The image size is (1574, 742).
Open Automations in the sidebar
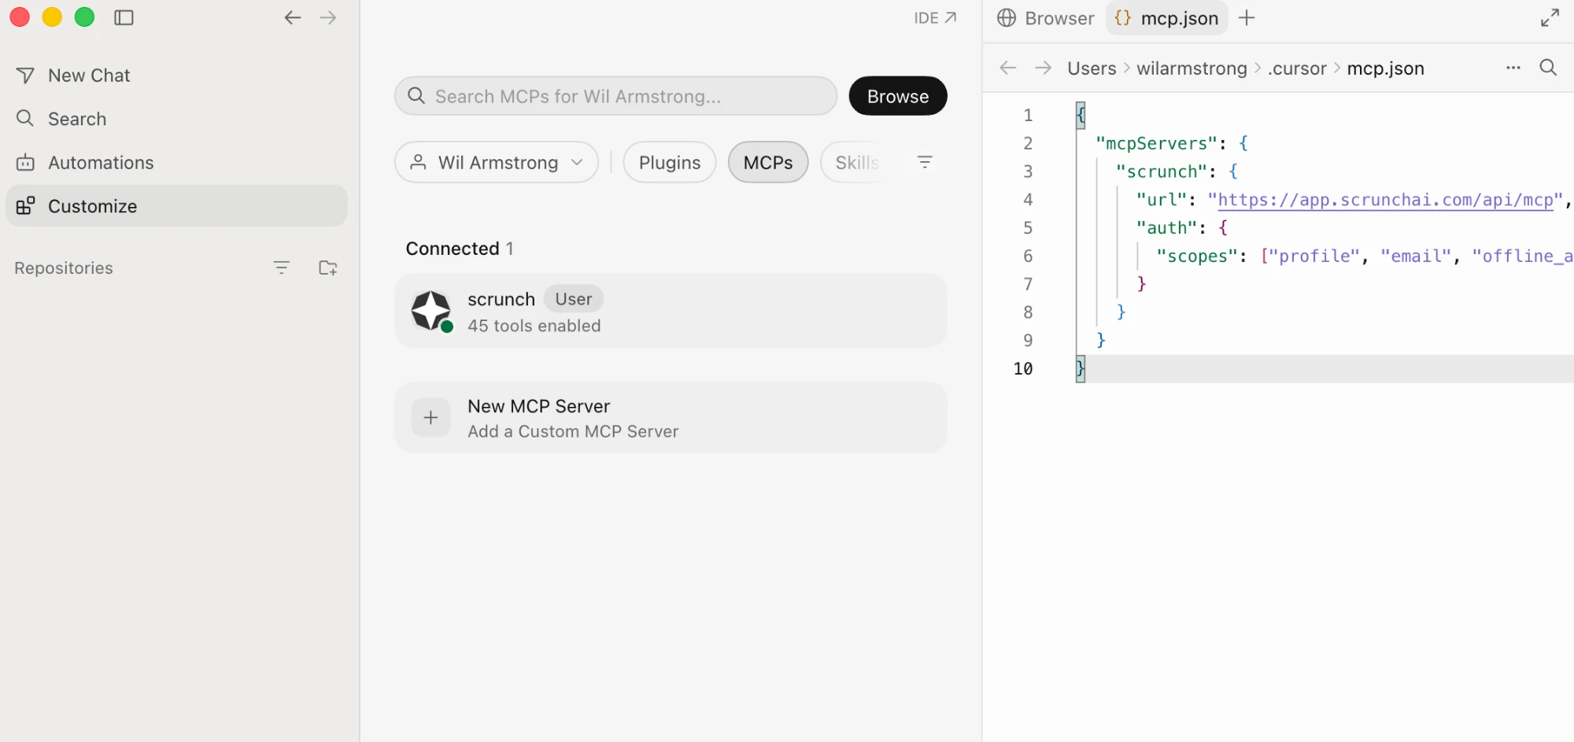click(x=176, y=163)
